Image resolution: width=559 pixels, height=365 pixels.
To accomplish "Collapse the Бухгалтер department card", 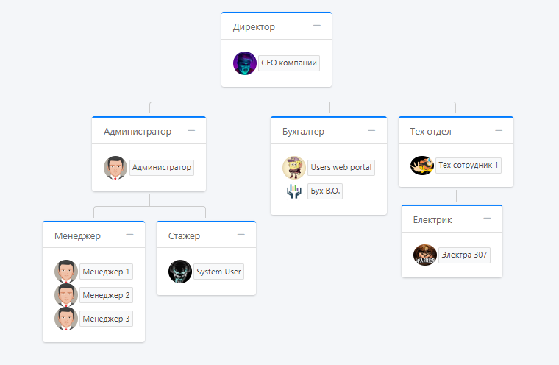I will coord(372,130).
